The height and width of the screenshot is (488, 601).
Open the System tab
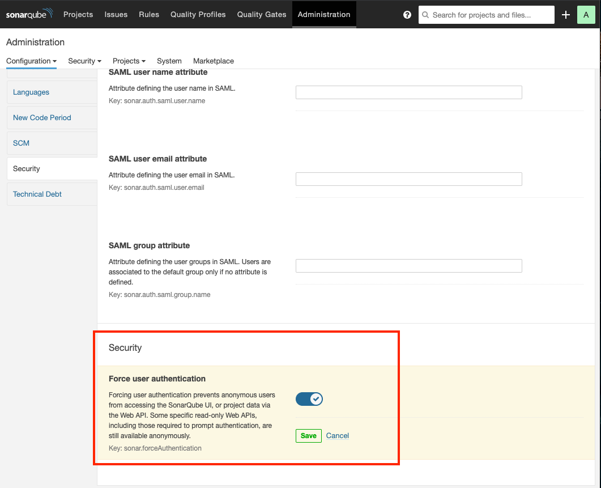coord(169,61)
